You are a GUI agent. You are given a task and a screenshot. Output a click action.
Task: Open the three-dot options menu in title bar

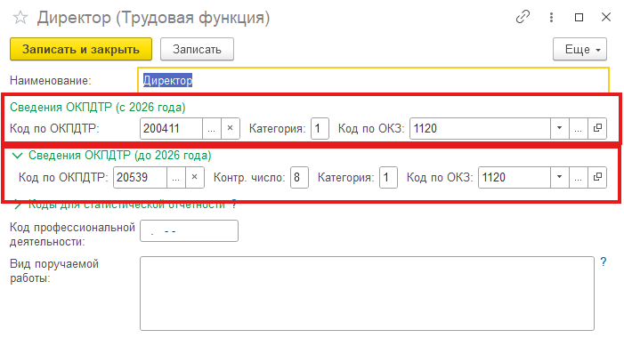point(551,17)
